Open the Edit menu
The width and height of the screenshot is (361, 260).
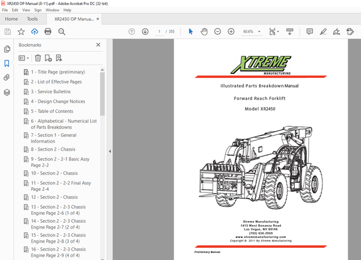(x=15, y=10)
